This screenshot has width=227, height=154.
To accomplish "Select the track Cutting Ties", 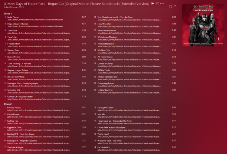I will (x=13, y=121).
